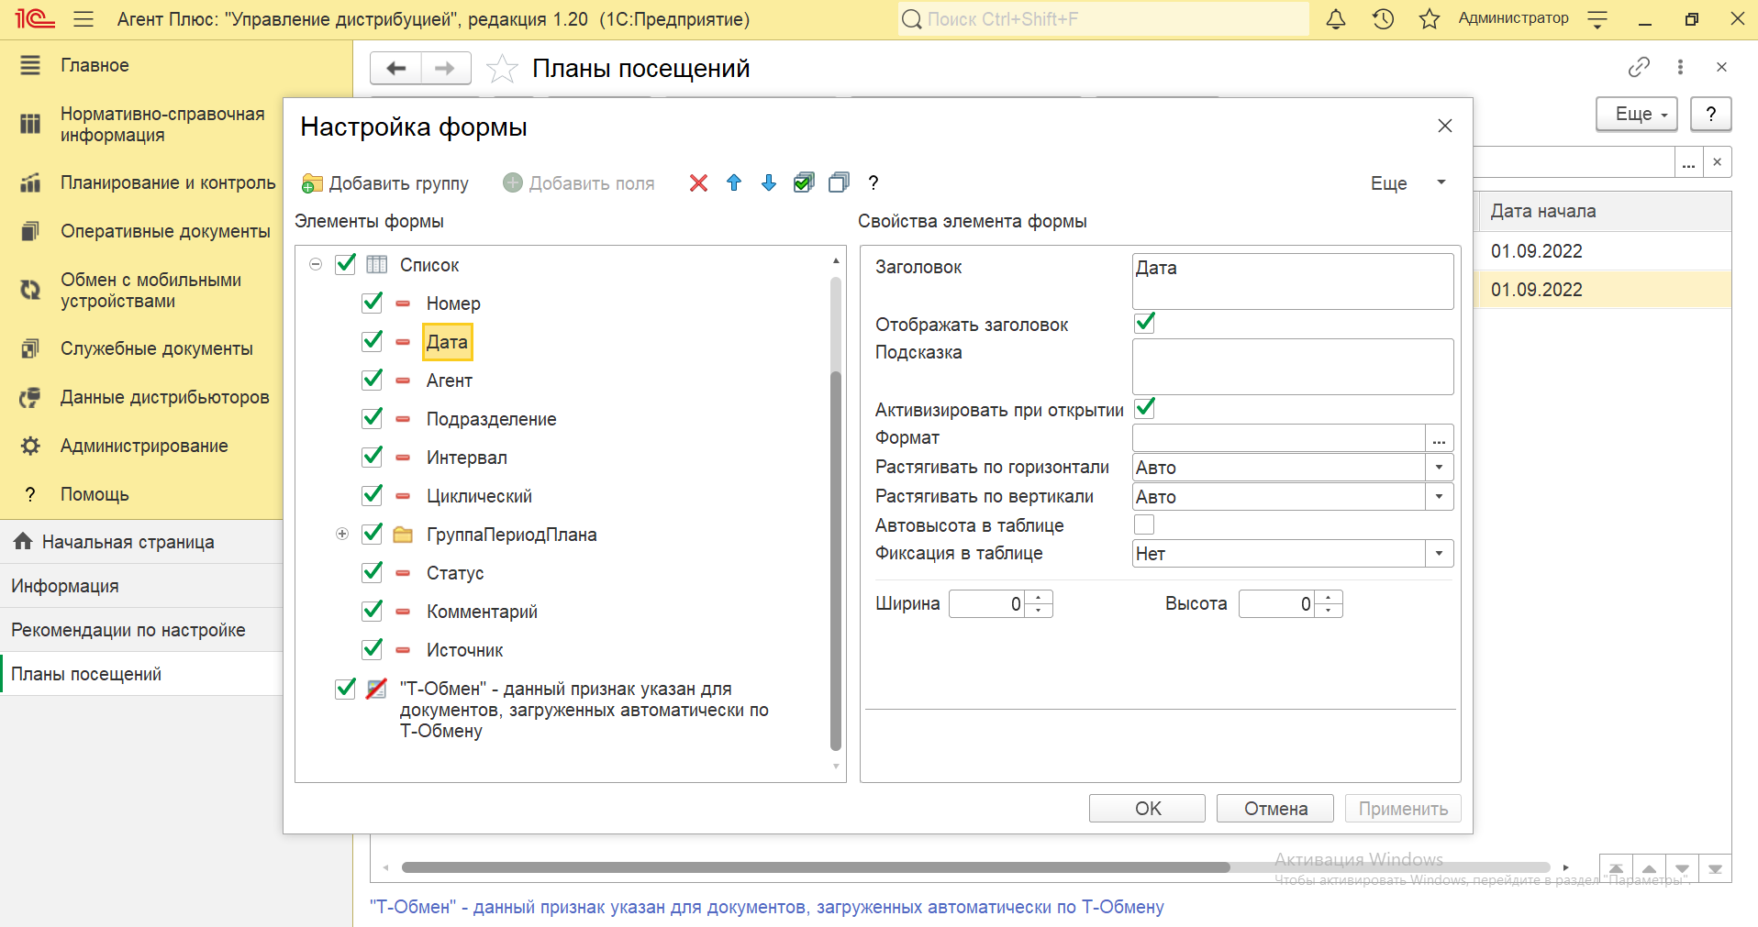Open the ? help button on page

click(x=1710, y=114)
